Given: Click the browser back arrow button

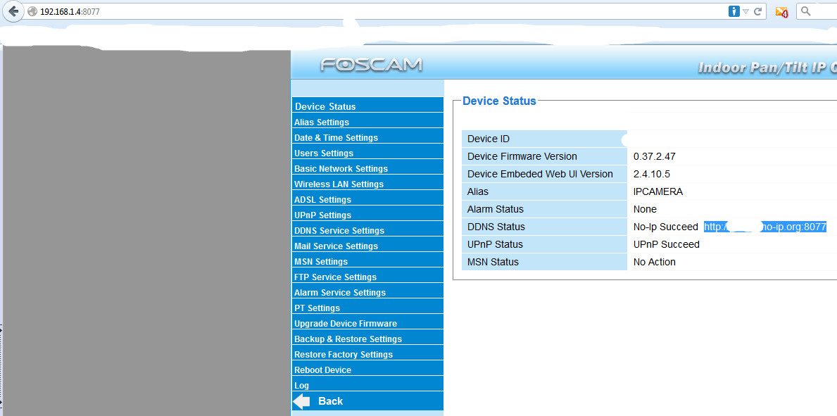Looking at the screenshot, I should [13, 11].
